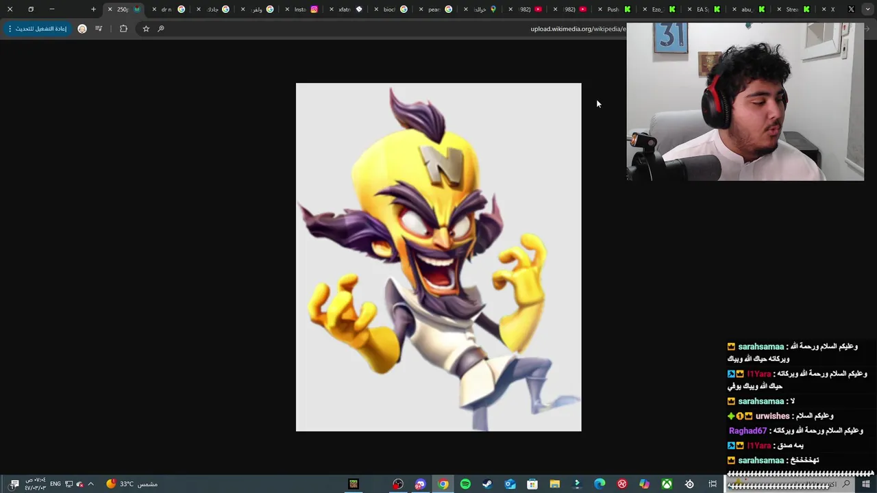This screenshot has width=877, height=493.
Task: Click chat username urwishes
Action: tap(772, 416)
